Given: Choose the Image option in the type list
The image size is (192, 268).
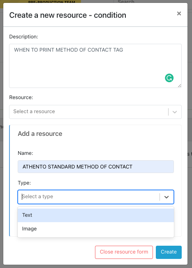Looking at the screenshot, I should pyautogui.click(x=96, y=229).
